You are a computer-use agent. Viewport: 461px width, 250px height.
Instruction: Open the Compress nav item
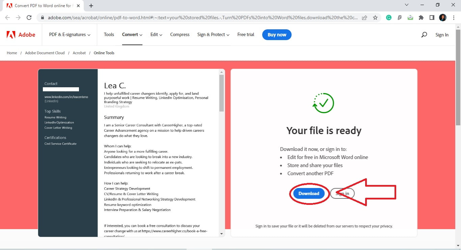(180, 35)
